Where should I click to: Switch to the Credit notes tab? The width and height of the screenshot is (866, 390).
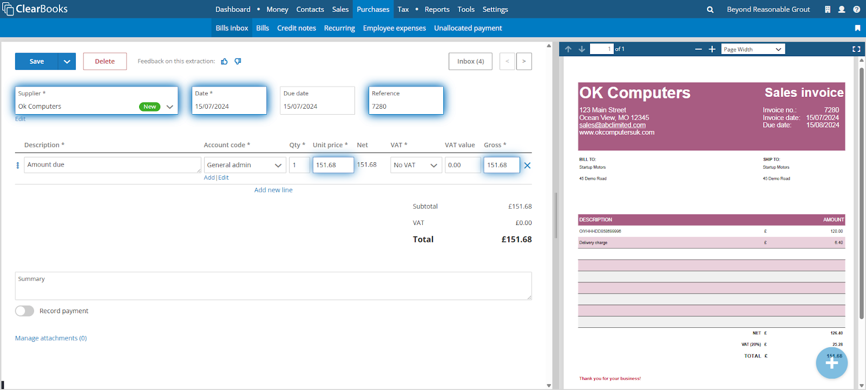click(x=297, y=28)
